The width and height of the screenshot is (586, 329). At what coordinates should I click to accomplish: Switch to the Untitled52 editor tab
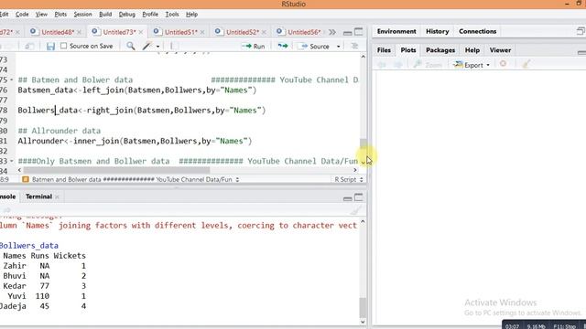click(239, 32)
